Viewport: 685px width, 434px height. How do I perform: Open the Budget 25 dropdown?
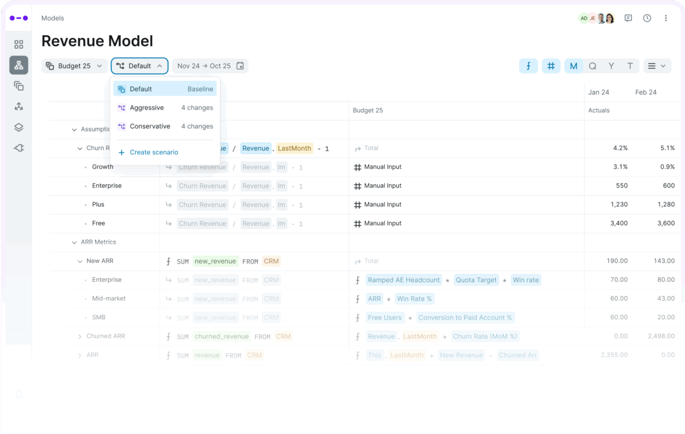(x=74, y=65)
